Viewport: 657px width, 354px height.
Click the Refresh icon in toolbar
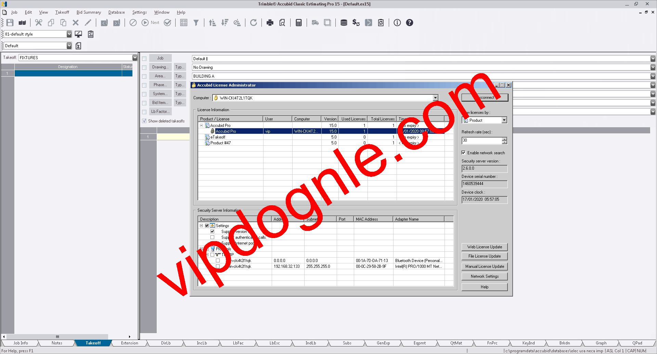254,23
